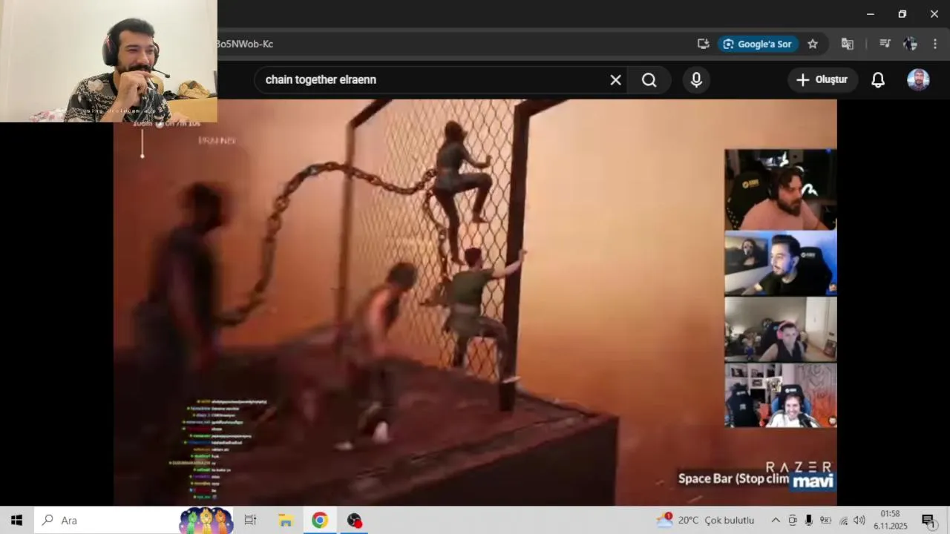Open File Explorer from taskbar
Image resolution: width=950 pixels, height=534 pixels.
[286, 520]
